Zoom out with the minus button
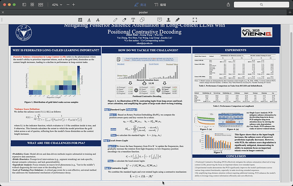Screen dimensions: 293x186 (x=68, y=5)
